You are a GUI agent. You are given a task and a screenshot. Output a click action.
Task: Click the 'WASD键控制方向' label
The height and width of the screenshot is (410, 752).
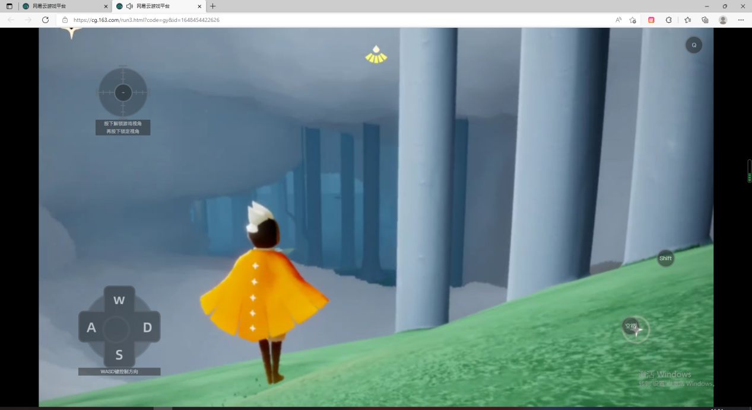click(119, 371)
